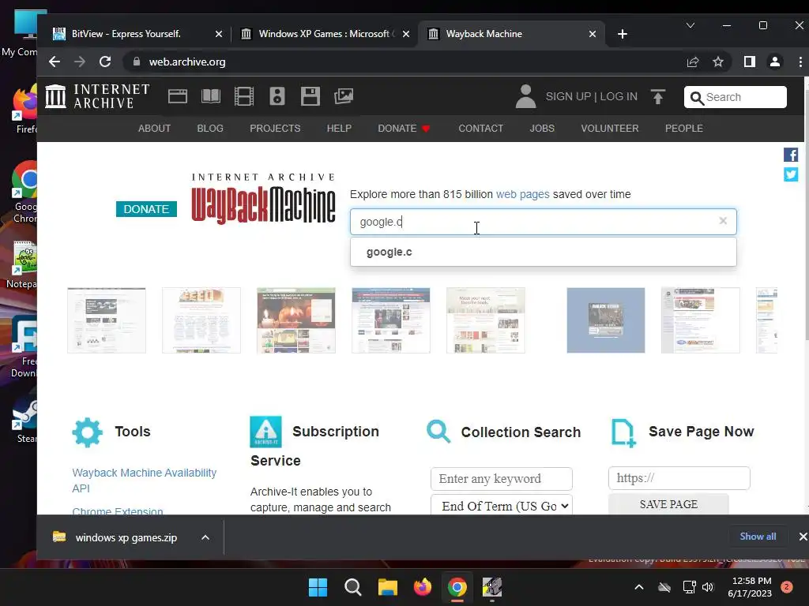This screenshot has height=606, width=809.
Task: Share on Facebook icon
Action: coord(790,155)
